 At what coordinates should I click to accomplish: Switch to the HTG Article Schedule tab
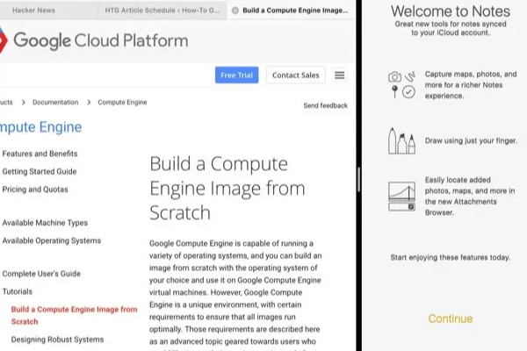click(162, 11)
